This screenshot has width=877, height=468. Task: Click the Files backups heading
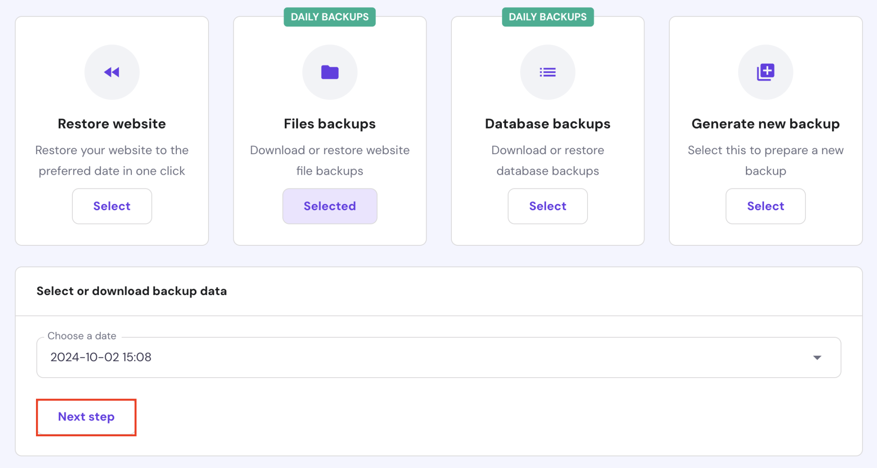(330, 124)
